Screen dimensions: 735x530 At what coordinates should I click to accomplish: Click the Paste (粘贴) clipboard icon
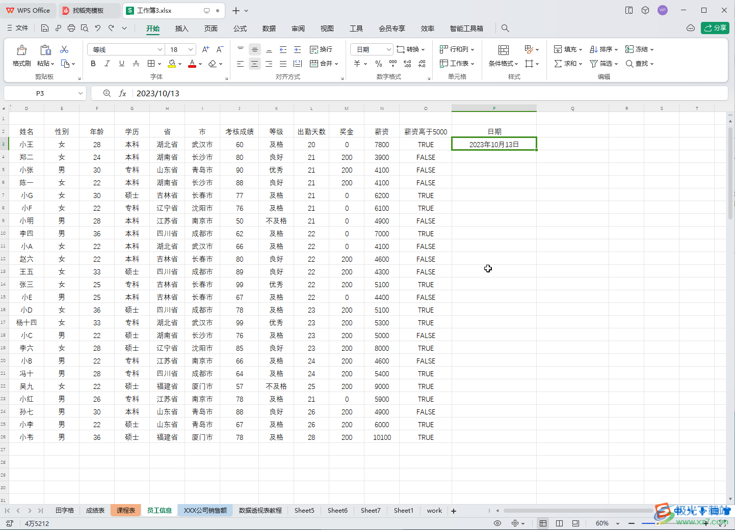click(45, 50)
